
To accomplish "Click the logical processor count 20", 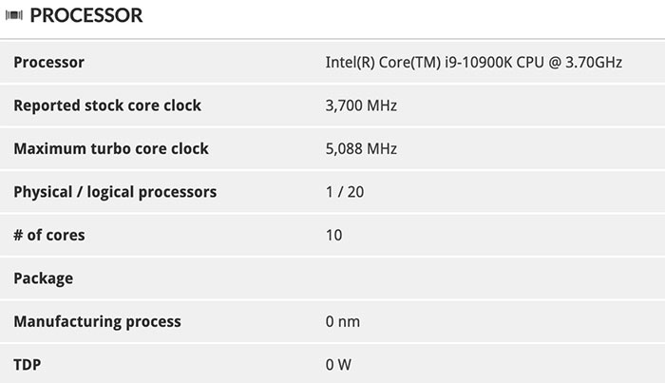I will [355, 192].
